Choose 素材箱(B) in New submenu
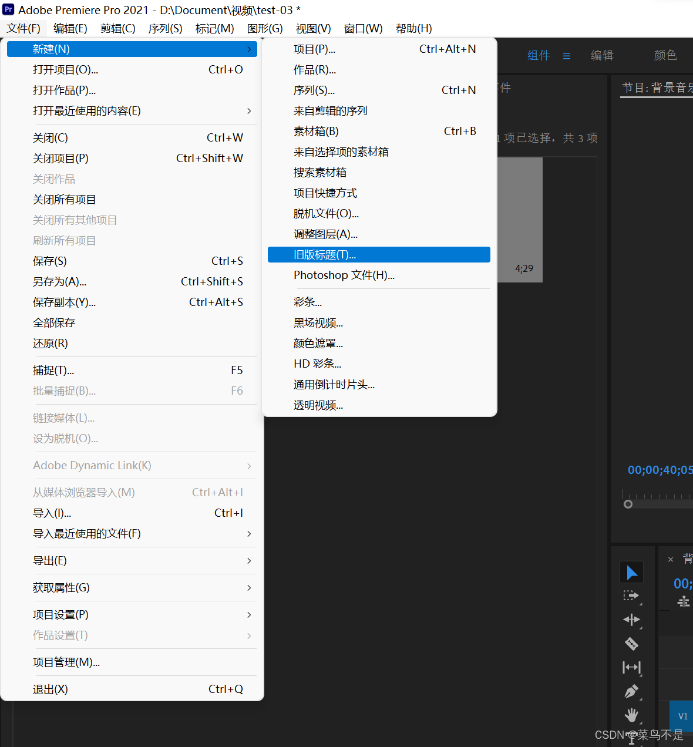This screenshot has width=693, height=747. (379, 132)
